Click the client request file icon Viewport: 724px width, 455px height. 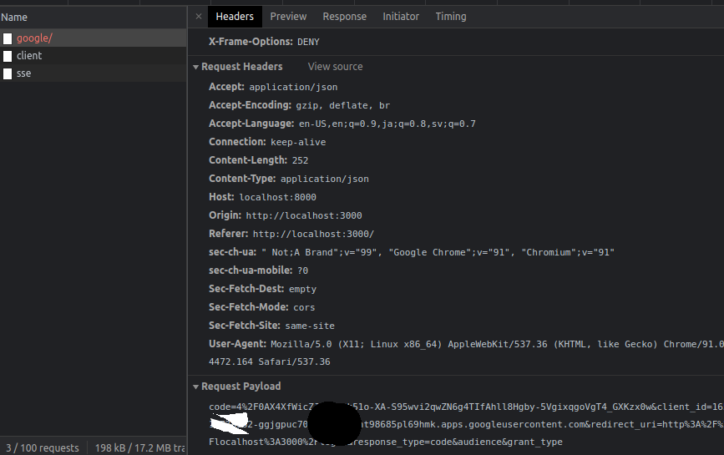coord(8,56)
